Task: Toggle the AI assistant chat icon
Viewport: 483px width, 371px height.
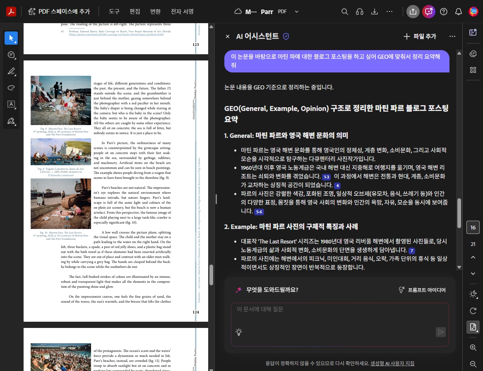Action: (x=428, y=12)
